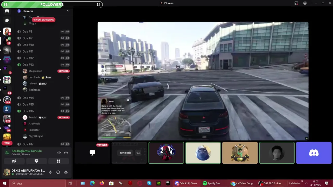The width and height of the screenshot is (333, 187).
Task: Open server icon with 897 badge
Action: pos(7,119)
